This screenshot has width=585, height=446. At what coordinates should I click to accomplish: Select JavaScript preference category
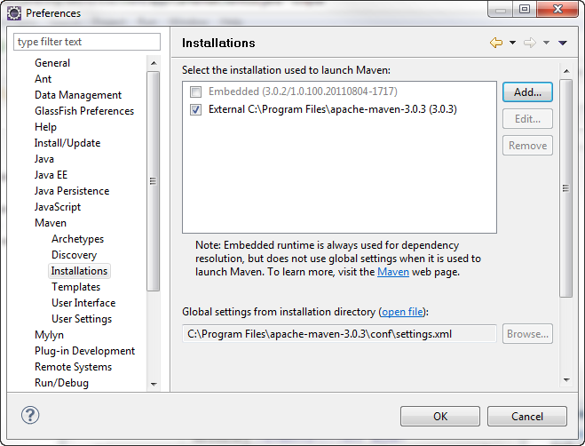tap(58, 207)
